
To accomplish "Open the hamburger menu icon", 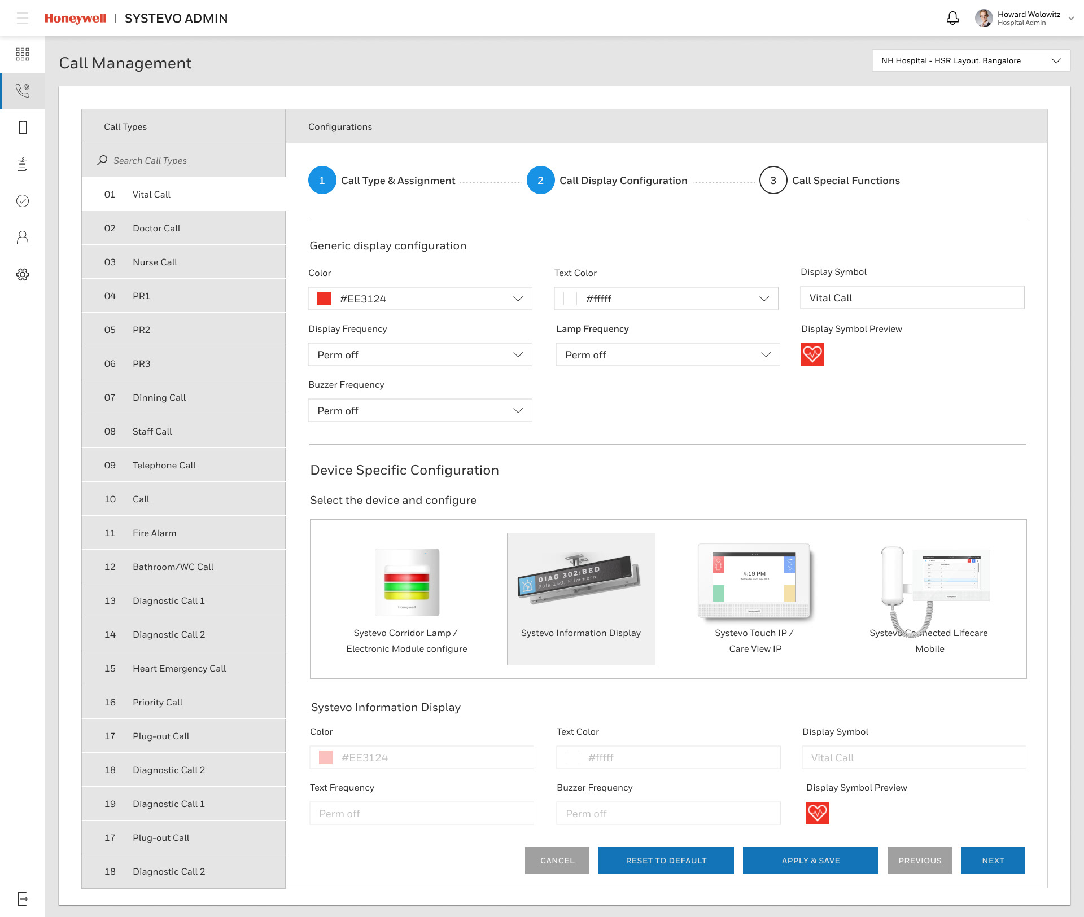I will (23, 18).
